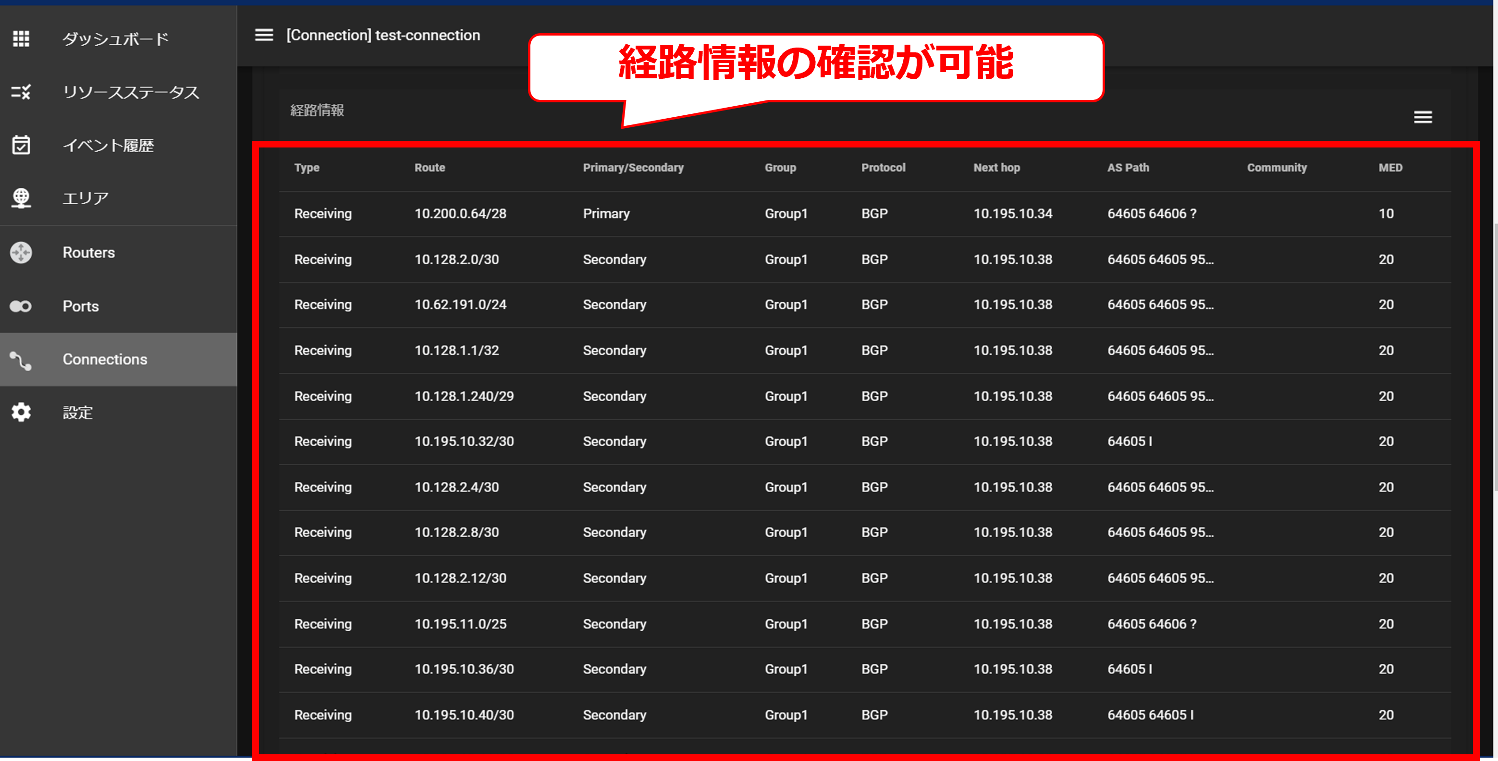Select Connections in the sidebar

point(105,359)
